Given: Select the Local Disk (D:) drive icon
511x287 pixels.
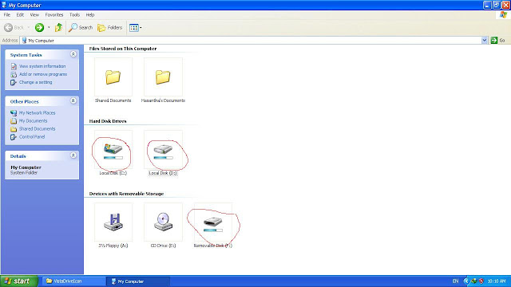Looking at the screenshot, I should (x=163, y=149).
